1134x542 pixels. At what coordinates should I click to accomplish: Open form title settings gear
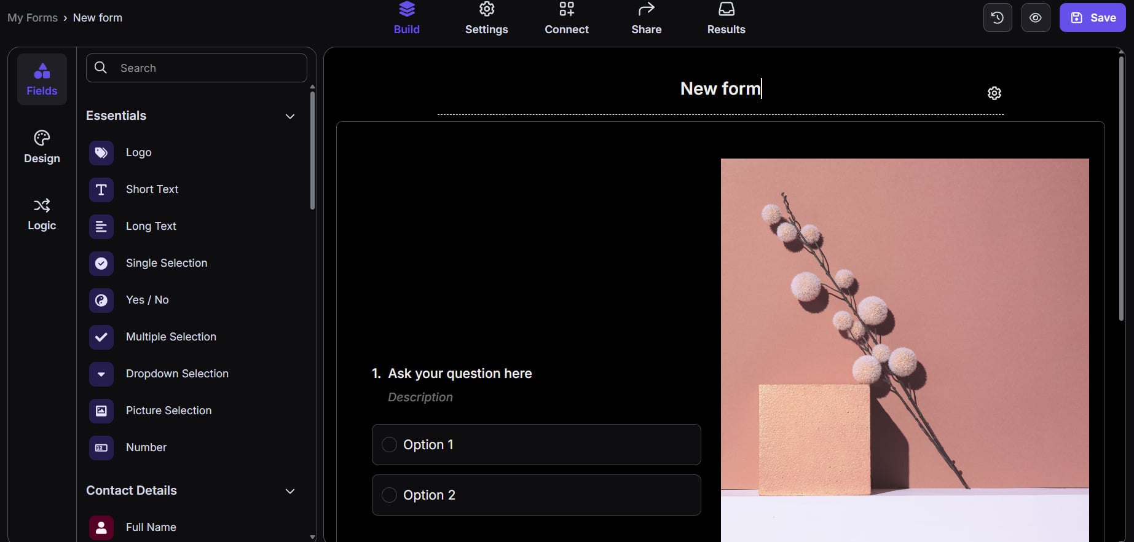tap(994, 93)
